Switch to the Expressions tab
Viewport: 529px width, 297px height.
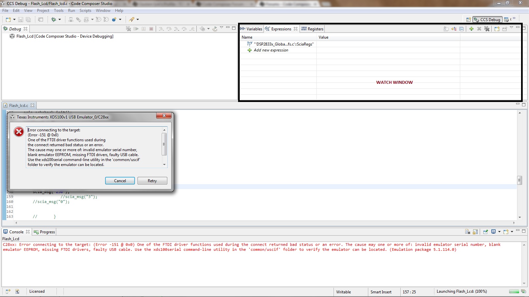(281, 29)
